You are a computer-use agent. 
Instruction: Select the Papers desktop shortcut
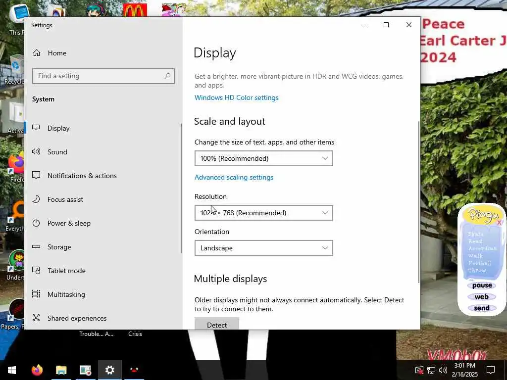point(13,314)
